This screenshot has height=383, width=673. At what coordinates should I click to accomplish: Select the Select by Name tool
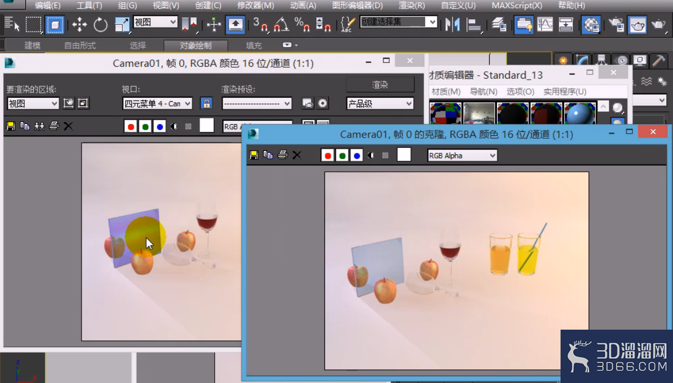point(12,25)
